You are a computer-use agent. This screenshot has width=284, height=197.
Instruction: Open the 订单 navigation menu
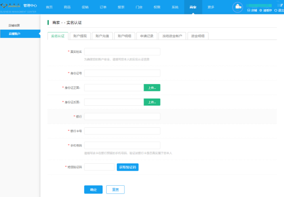tap(103, 7)
